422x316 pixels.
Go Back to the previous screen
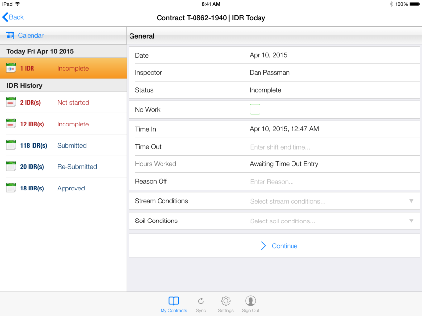point(13,17)
